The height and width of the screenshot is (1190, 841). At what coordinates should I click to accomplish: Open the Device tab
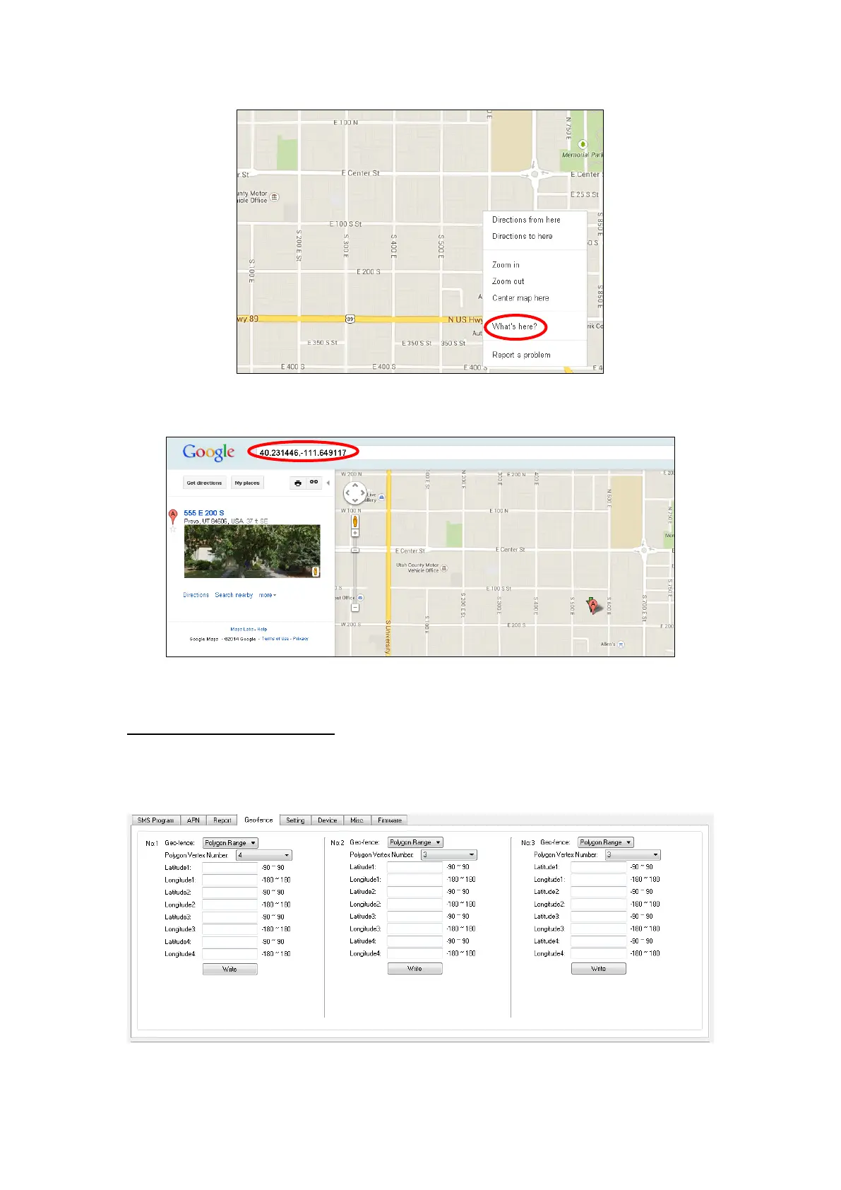click(x=328, y=820)
